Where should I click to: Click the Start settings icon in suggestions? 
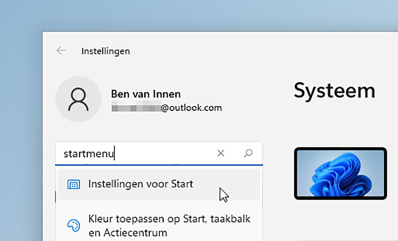73,185
